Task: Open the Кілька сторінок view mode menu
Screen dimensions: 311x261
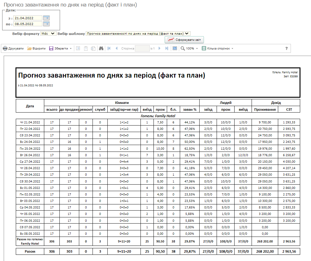Action: tap(218, 49)
